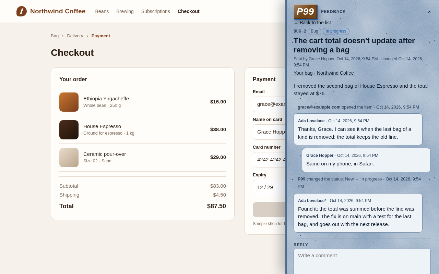
Task: Click the payment submit button
Action: [269, 210]
